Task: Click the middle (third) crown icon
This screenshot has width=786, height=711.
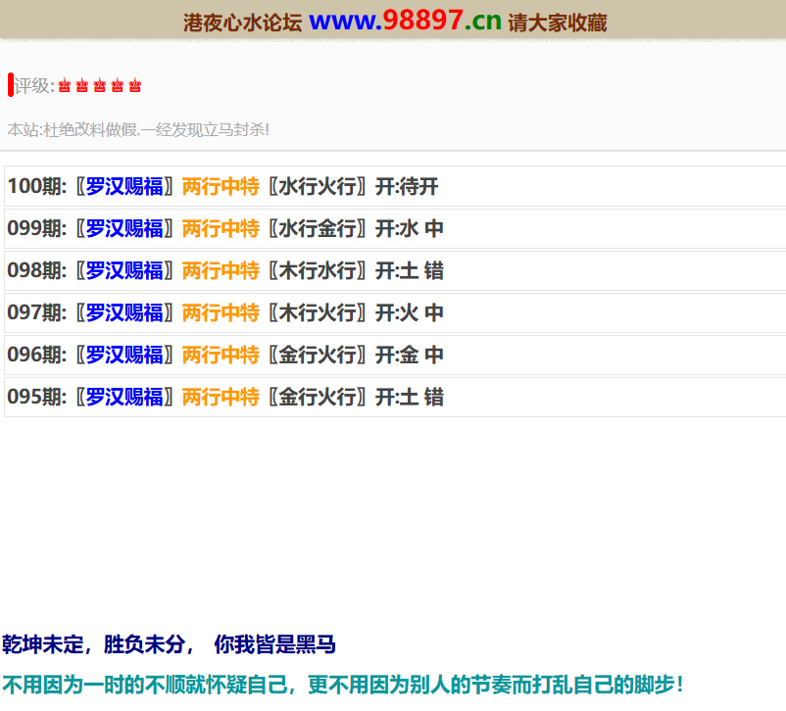Action: [100, 86]
